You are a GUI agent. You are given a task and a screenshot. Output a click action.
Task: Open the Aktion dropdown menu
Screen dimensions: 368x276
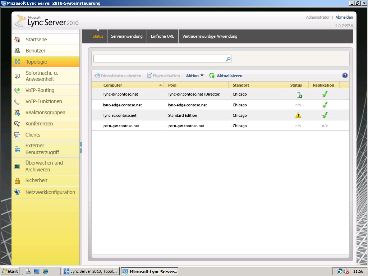click(194, 76)
